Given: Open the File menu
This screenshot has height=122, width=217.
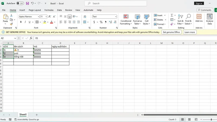Looking at the screenshot, I should pyautogui.click(x=4, y=10).
